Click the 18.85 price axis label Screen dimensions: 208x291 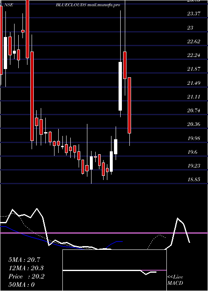[x=194, y=180]
